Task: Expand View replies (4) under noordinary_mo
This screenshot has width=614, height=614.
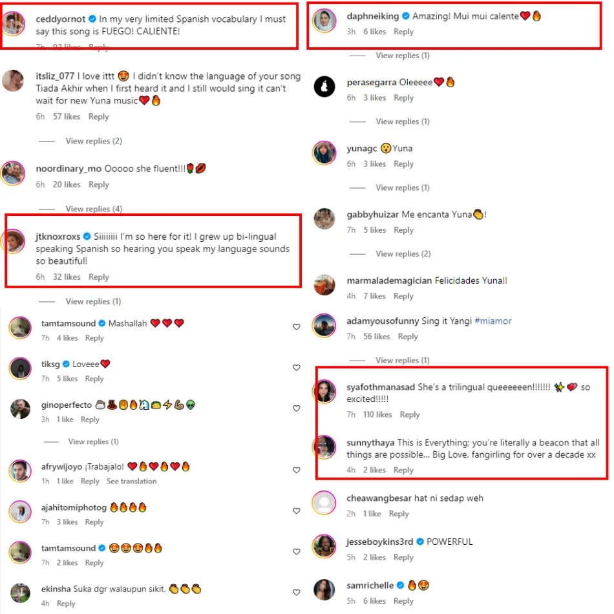Action: [94, 209]
